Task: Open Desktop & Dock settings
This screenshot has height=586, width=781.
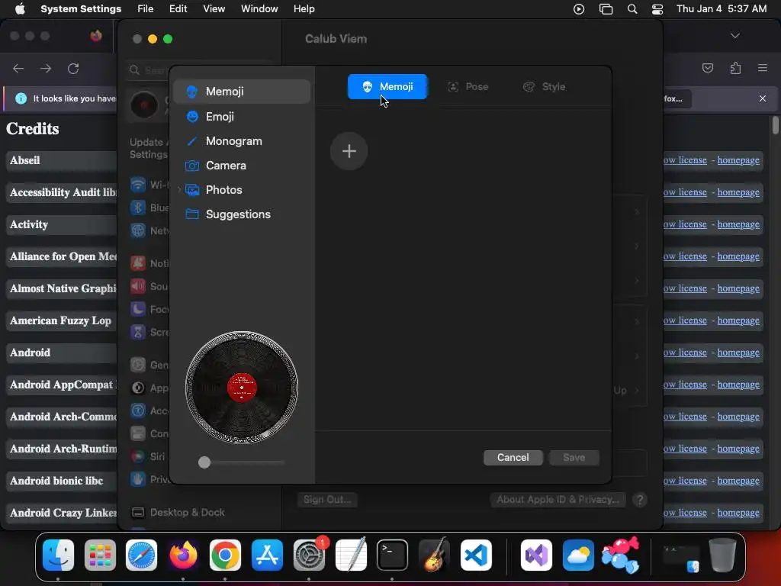Action: pos(187,512)
